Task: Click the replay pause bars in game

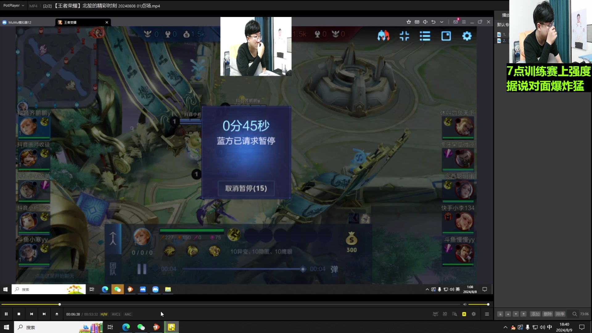Action: coord(142,269)
